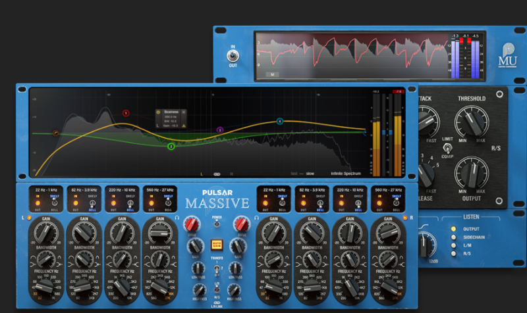Close the Boxiness band tooltip
The width and height of the screenshot is (527, 313).
(184, 112)
